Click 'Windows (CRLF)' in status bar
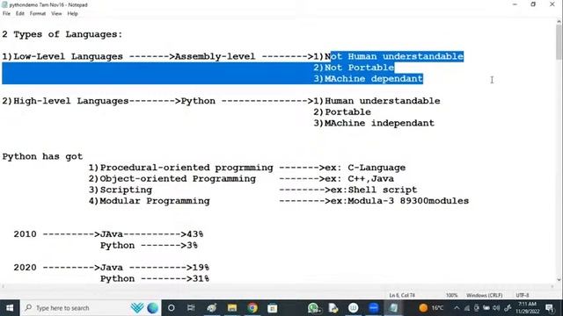The width and height of the screenshot is (563, 316). pos(484,295)
